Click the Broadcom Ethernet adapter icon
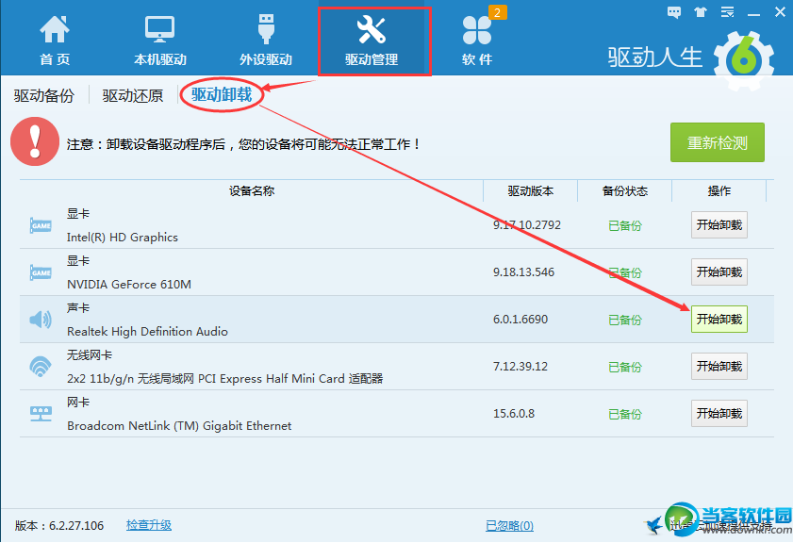This screenshot has width=793, height=543. click(x=41, y=414)
